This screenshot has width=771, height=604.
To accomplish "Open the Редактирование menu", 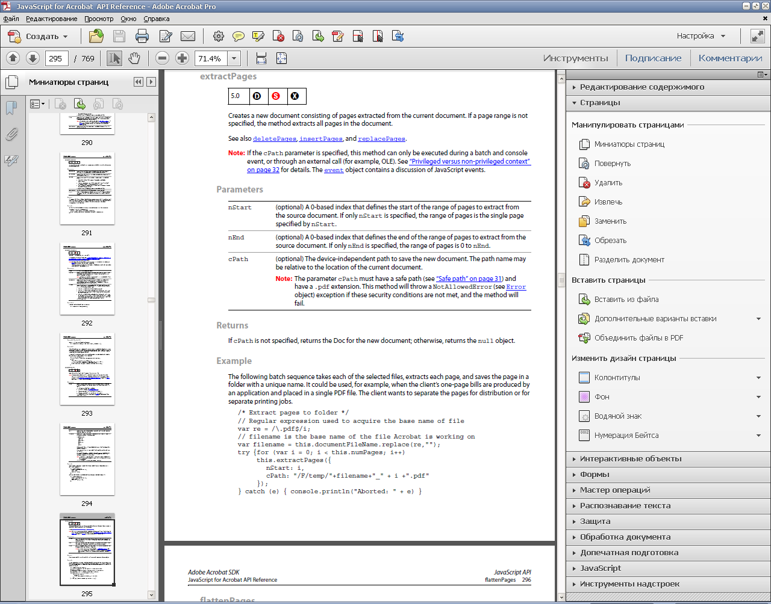I will coord(51,19).
